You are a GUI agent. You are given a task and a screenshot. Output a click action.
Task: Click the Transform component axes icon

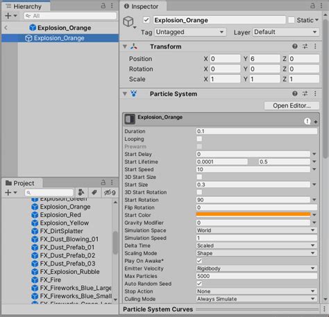pyautogui.click(x=134, y=46)
